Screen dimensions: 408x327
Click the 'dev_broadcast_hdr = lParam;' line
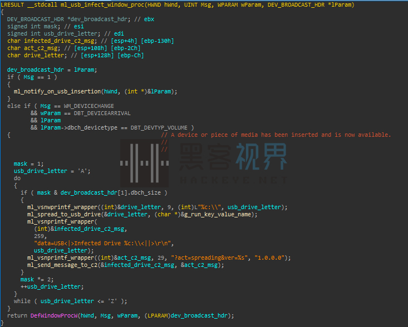[x=52, y=70]
